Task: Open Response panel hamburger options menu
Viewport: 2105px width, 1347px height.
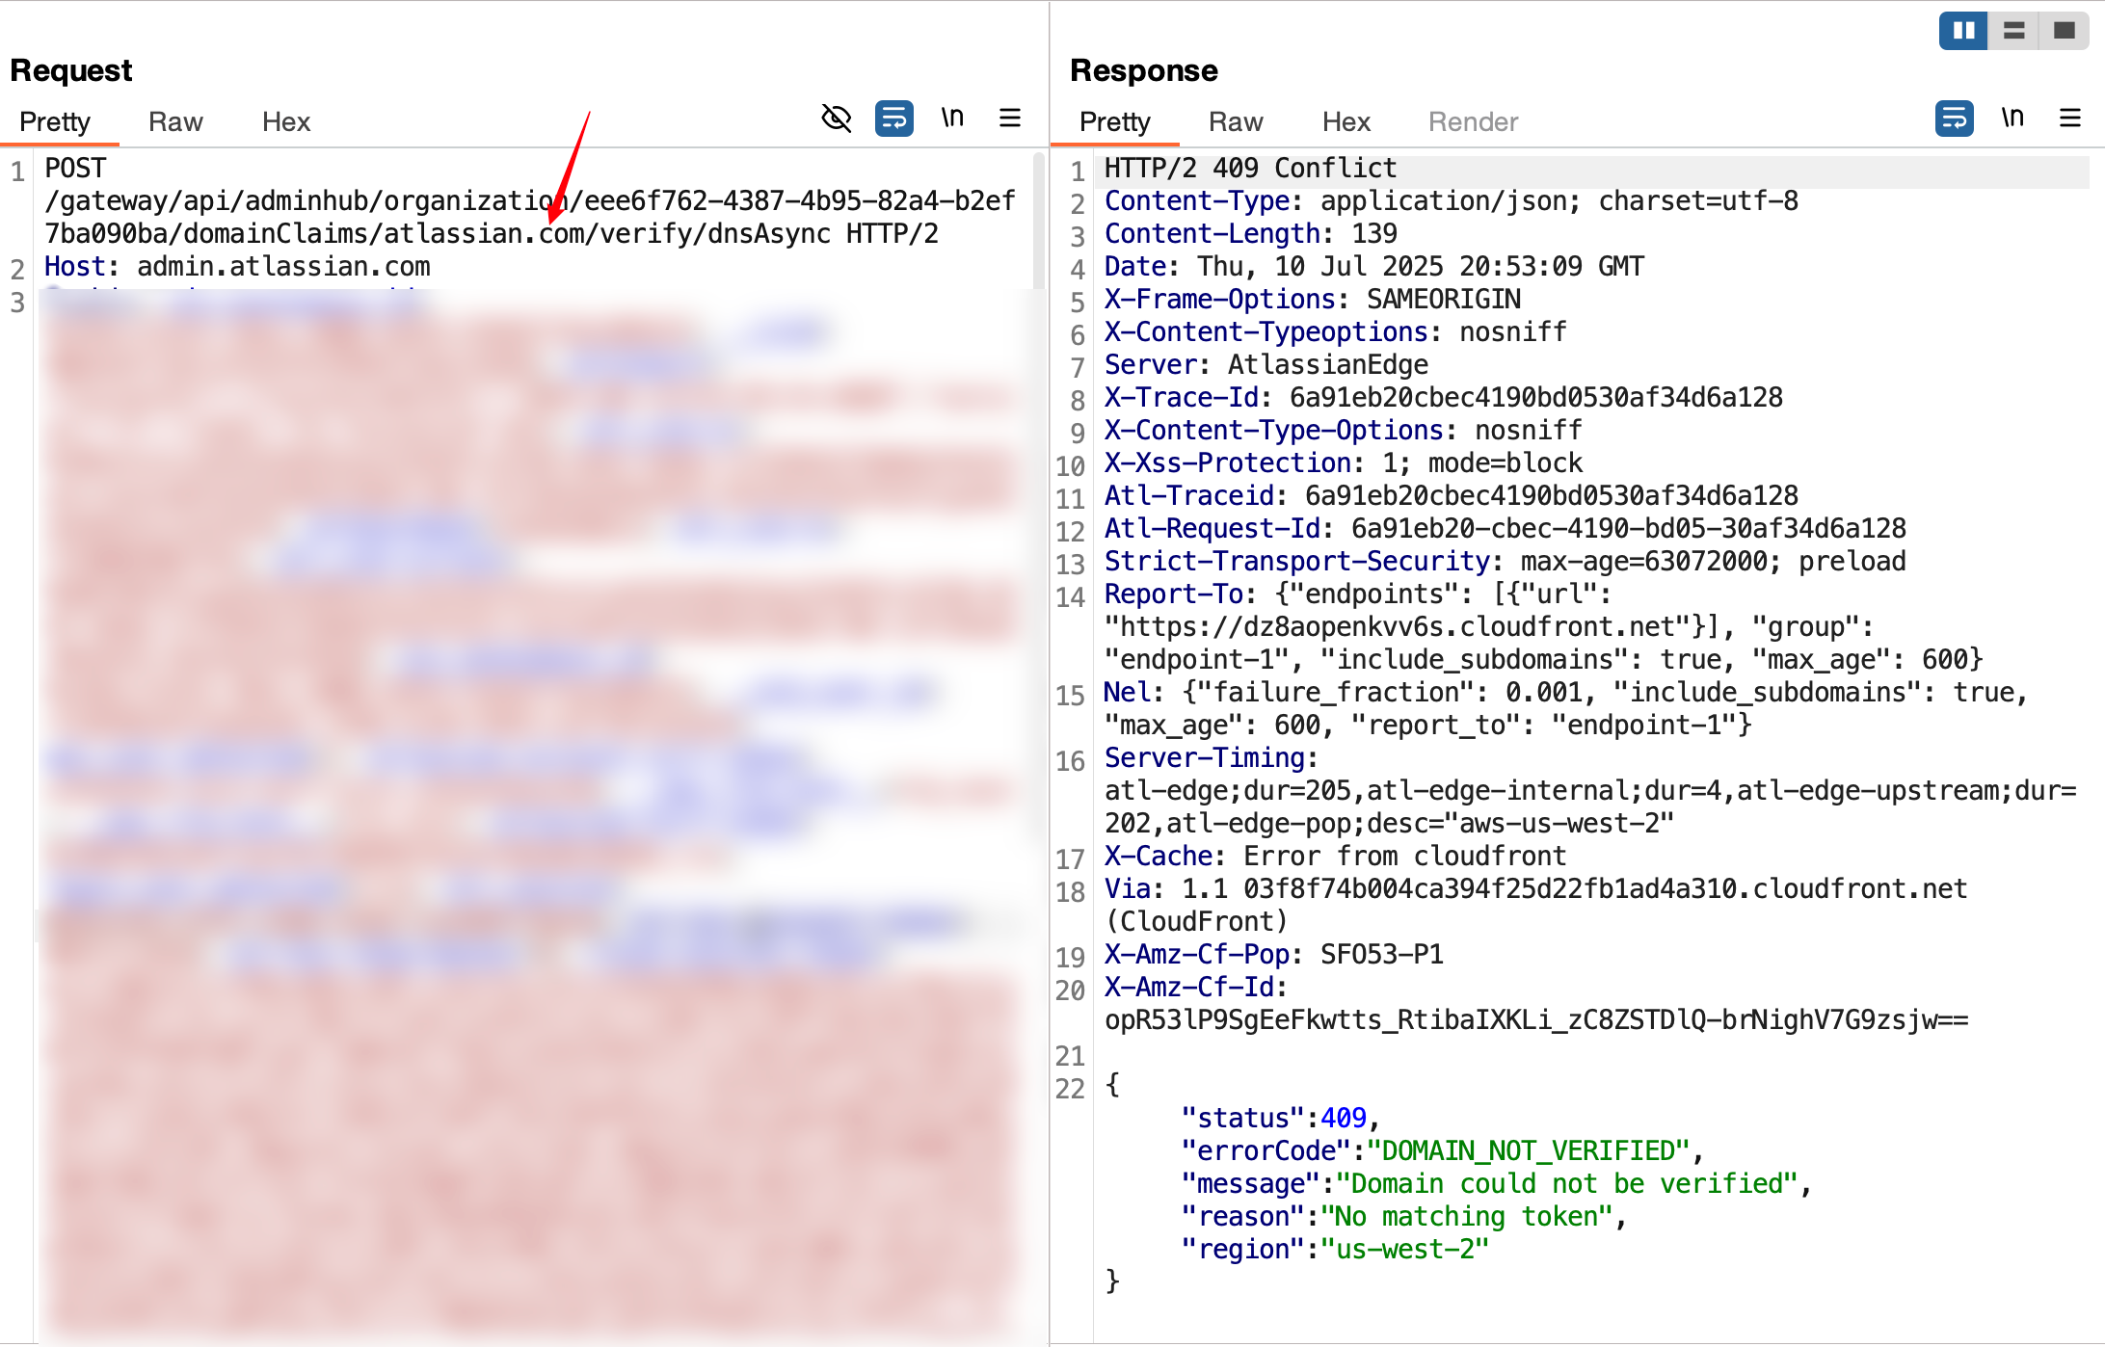Action: [2070, 119]
